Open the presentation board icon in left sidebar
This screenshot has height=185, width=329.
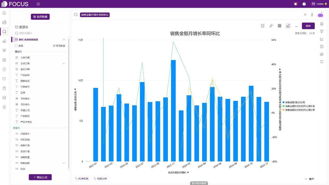4,50
